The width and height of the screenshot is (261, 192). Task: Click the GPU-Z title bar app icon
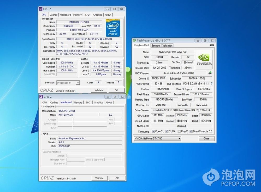[134, 40]
